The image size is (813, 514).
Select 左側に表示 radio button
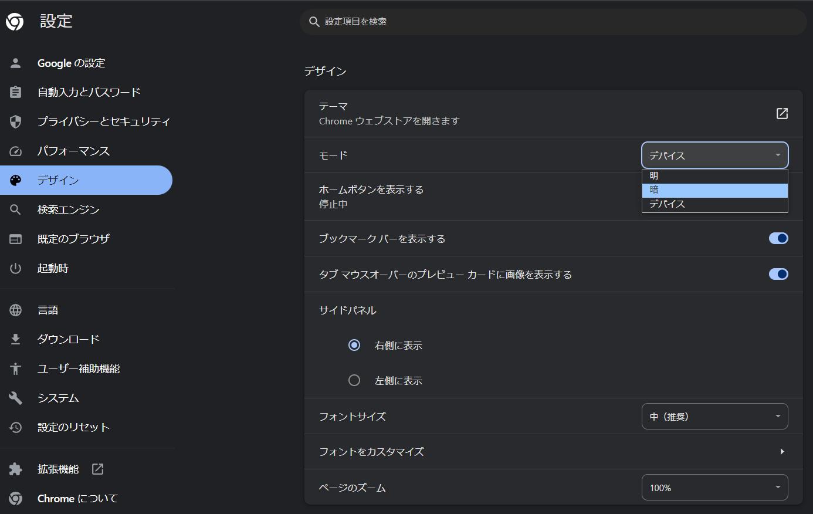click(x=354, y=380)
